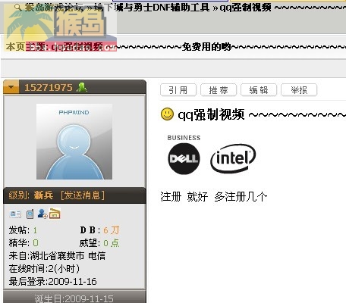Click the green online status icon
The image size is (346, 303).
tap(82, 87)
